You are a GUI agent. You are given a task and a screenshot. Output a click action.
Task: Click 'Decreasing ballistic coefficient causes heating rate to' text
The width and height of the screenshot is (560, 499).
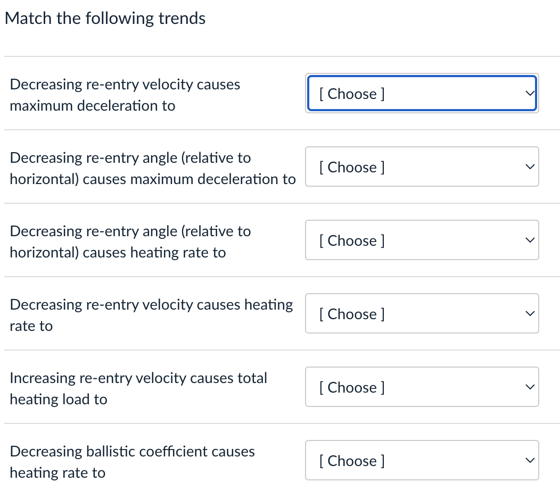point(132,462)
